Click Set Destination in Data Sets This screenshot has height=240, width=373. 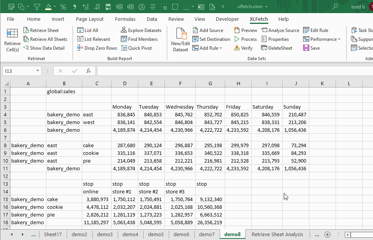(211, 39)
